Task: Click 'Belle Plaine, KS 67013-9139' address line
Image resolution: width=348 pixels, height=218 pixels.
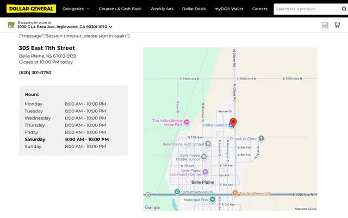Action: coord(47,56)
